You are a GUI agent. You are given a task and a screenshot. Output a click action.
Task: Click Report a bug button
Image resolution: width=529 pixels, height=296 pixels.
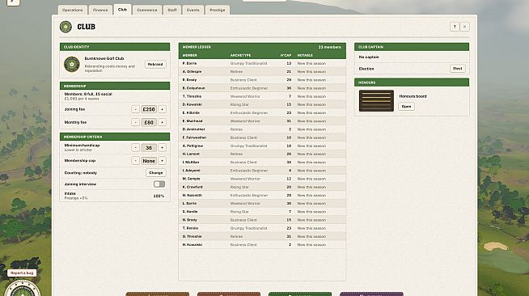[x=22, y=273]
